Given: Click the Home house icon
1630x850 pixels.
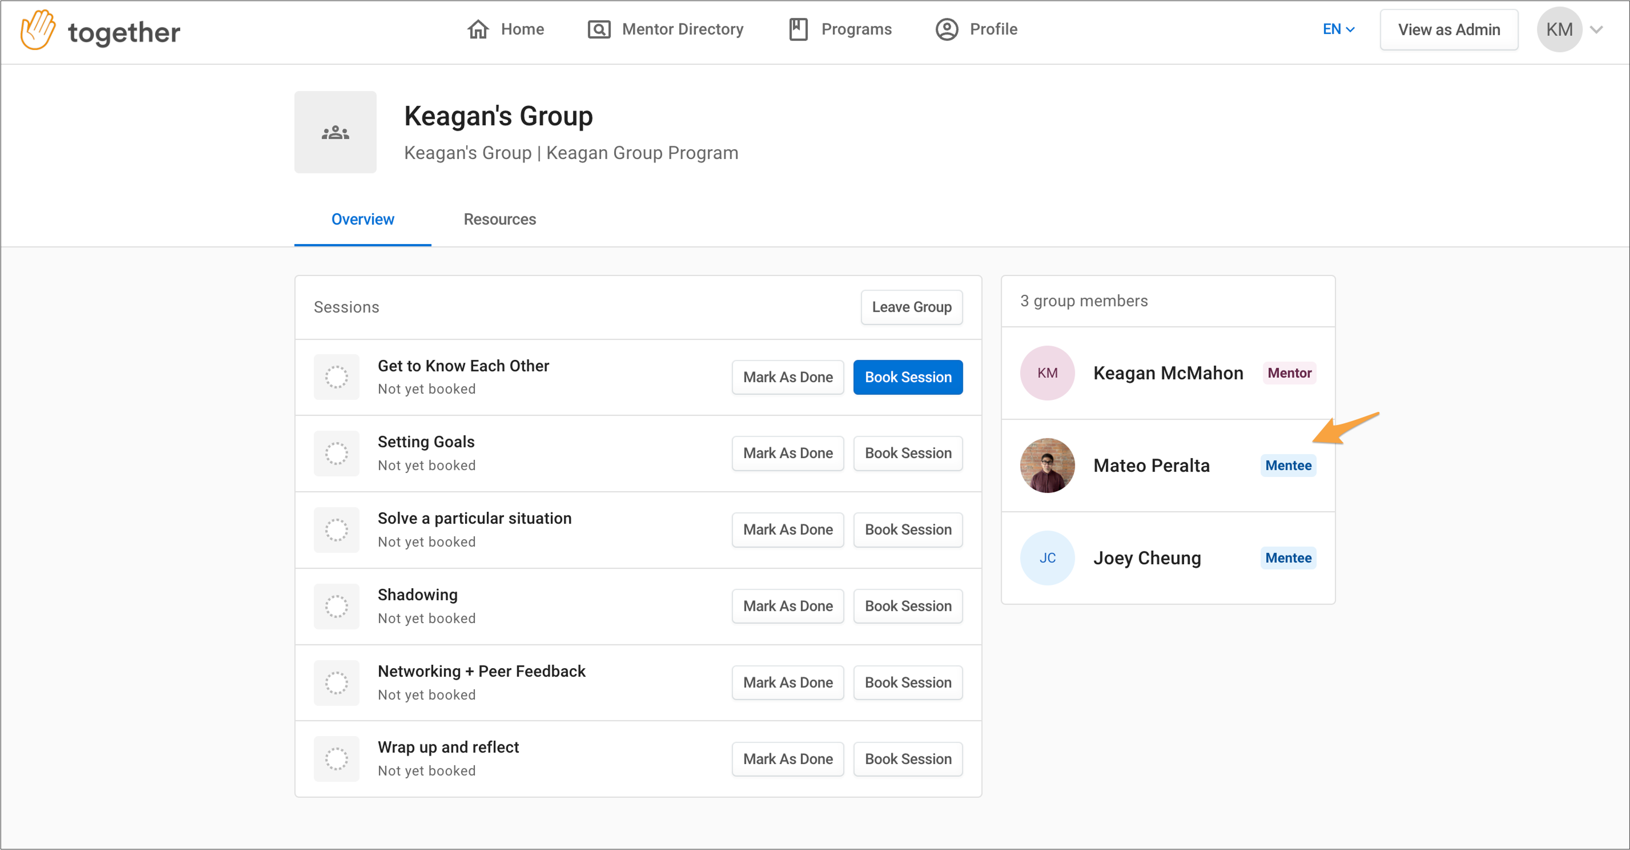Looking at the screenshot, I should tap(478, 29).
